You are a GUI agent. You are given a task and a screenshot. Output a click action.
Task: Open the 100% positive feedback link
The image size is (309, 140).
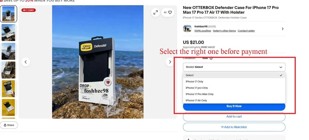point(202,31)
